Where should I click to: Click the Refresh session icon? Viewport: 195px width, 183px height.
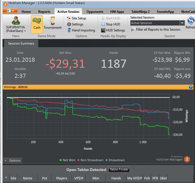pyautogui.click(x=191, y=22)
